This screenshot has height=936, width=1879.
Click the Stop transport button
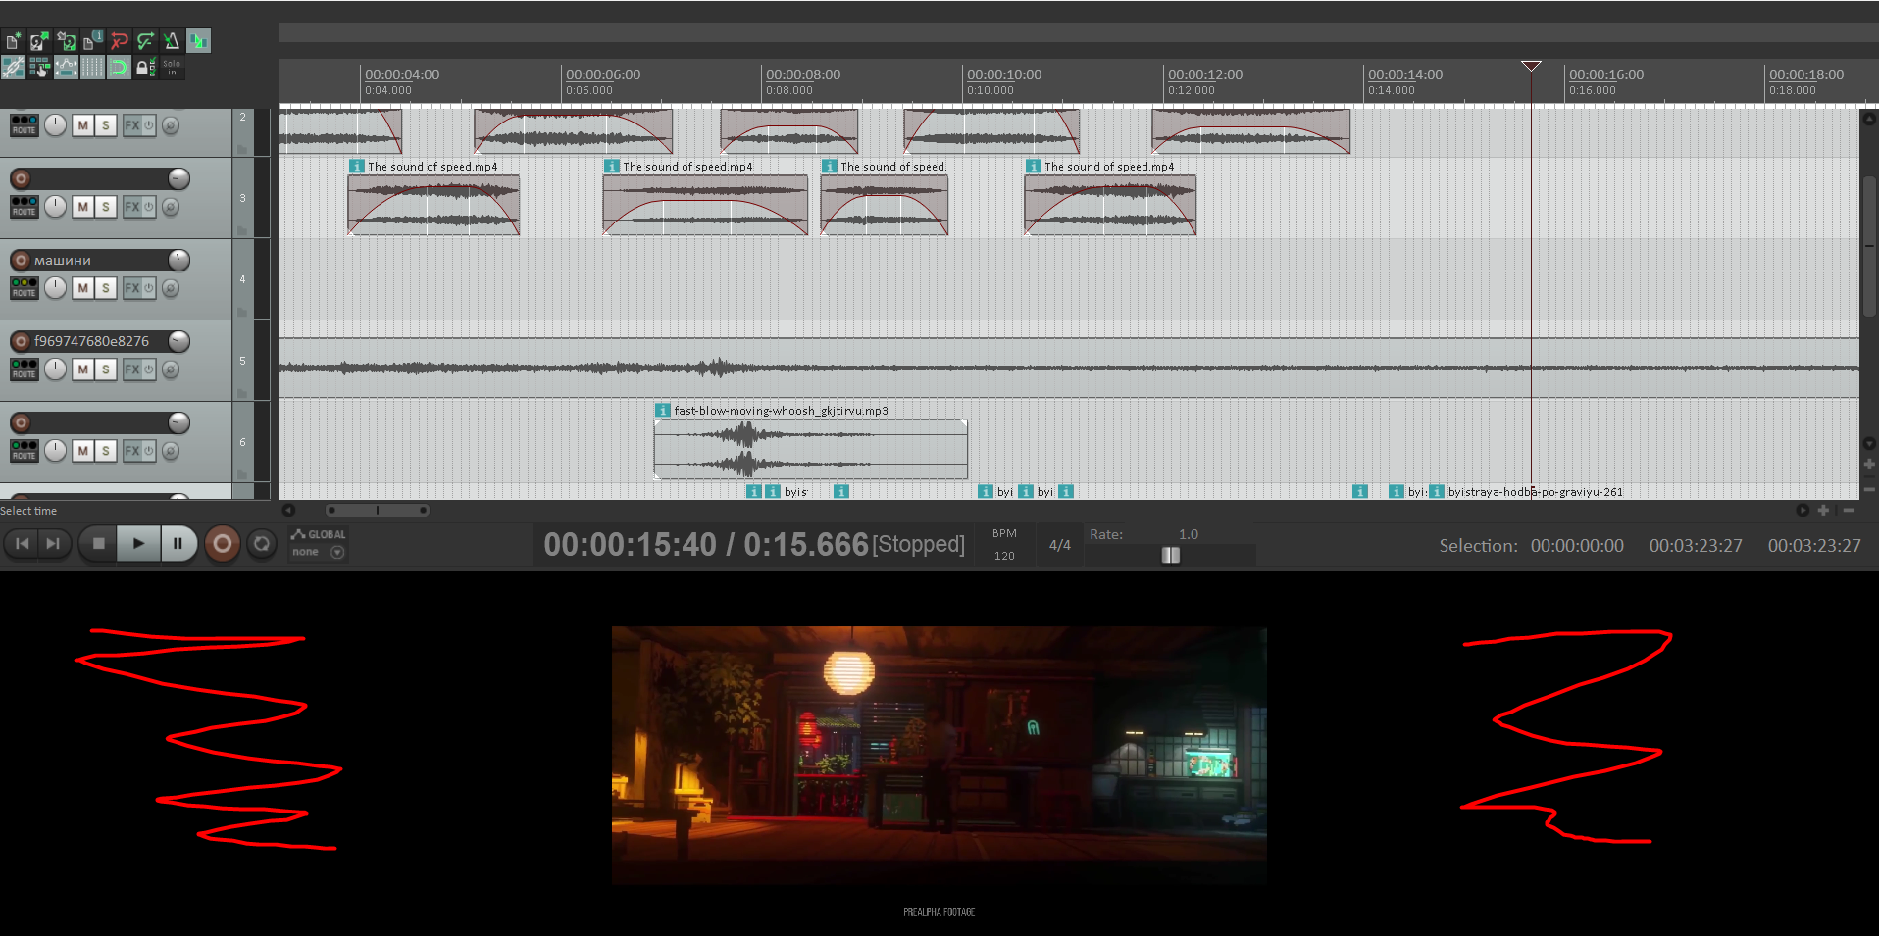98,543
